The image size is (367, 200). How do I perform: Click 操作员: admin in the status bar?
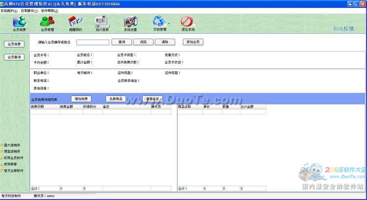coord(44,196)
